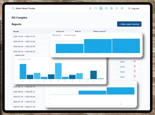Toggle the Complex free threshold legend entry
155x115 pixels.
coord(69,35)
